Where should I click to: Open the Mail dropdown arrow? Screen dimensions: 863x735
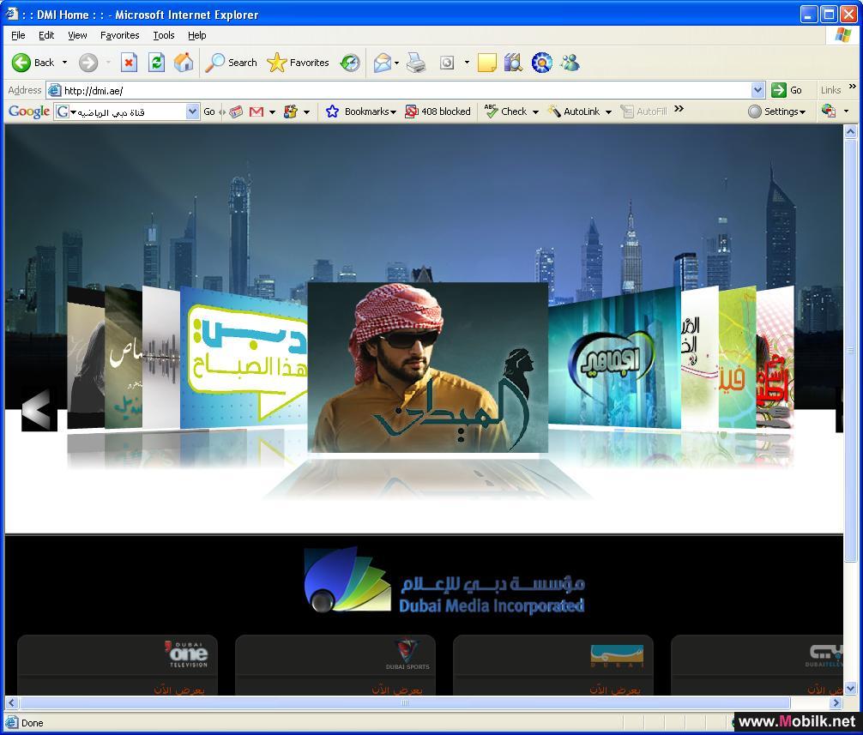(x=396, y=63)
